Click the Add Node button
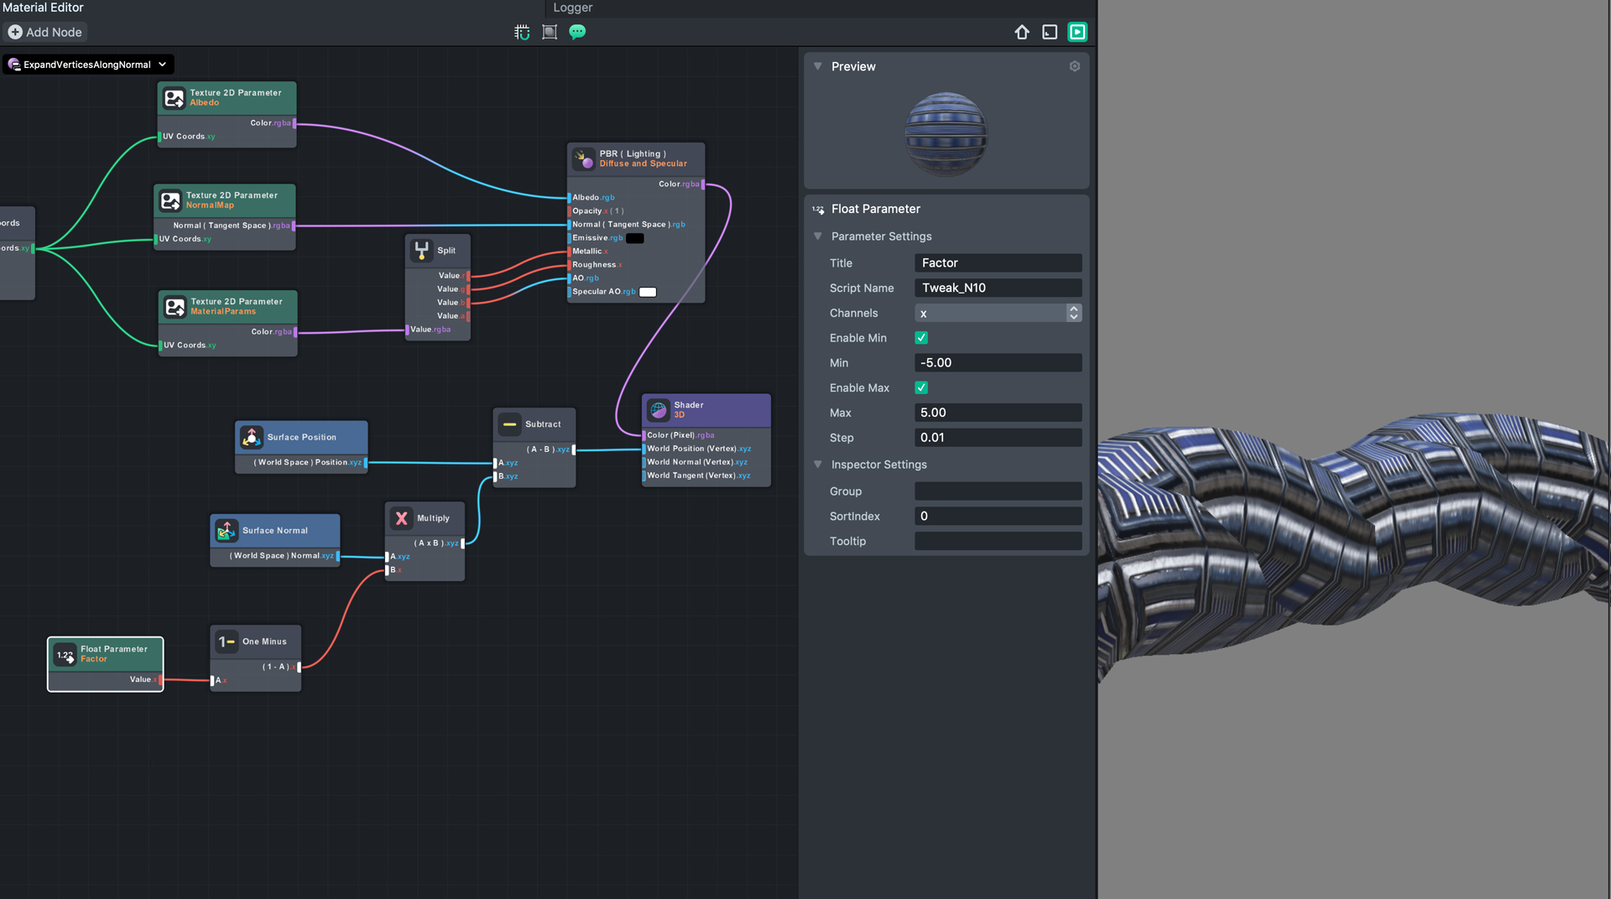The width and height of the screenshot is (1611, 899). (45, 32)
